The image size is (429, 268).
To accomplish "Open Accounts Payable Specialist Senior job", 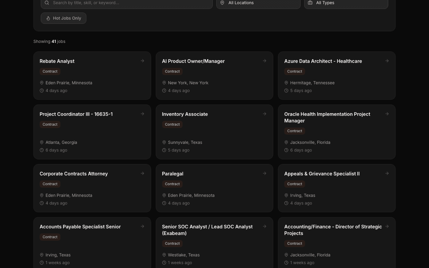I will (80, 227).
